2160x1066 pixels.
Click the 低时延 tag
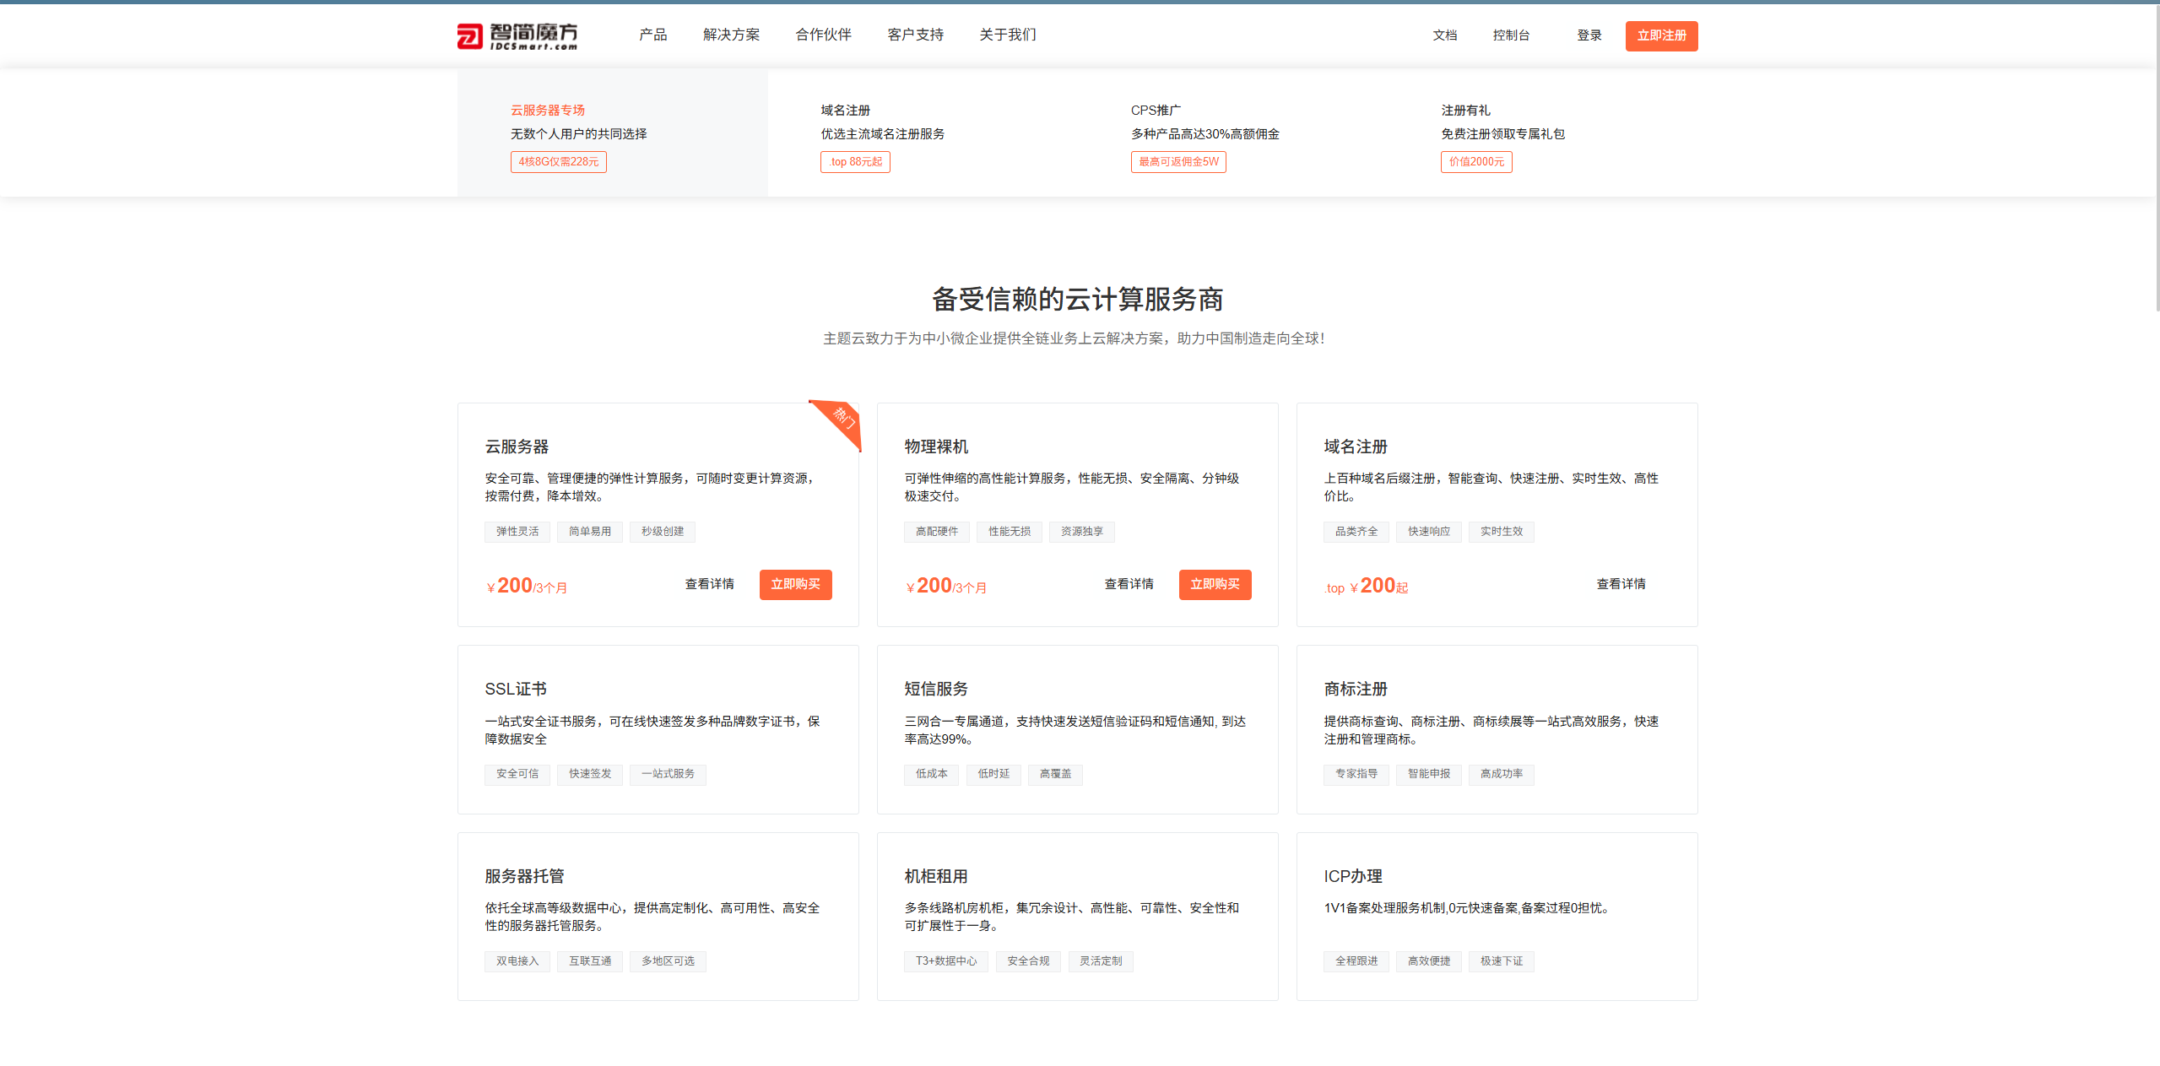tap(993, 774)
